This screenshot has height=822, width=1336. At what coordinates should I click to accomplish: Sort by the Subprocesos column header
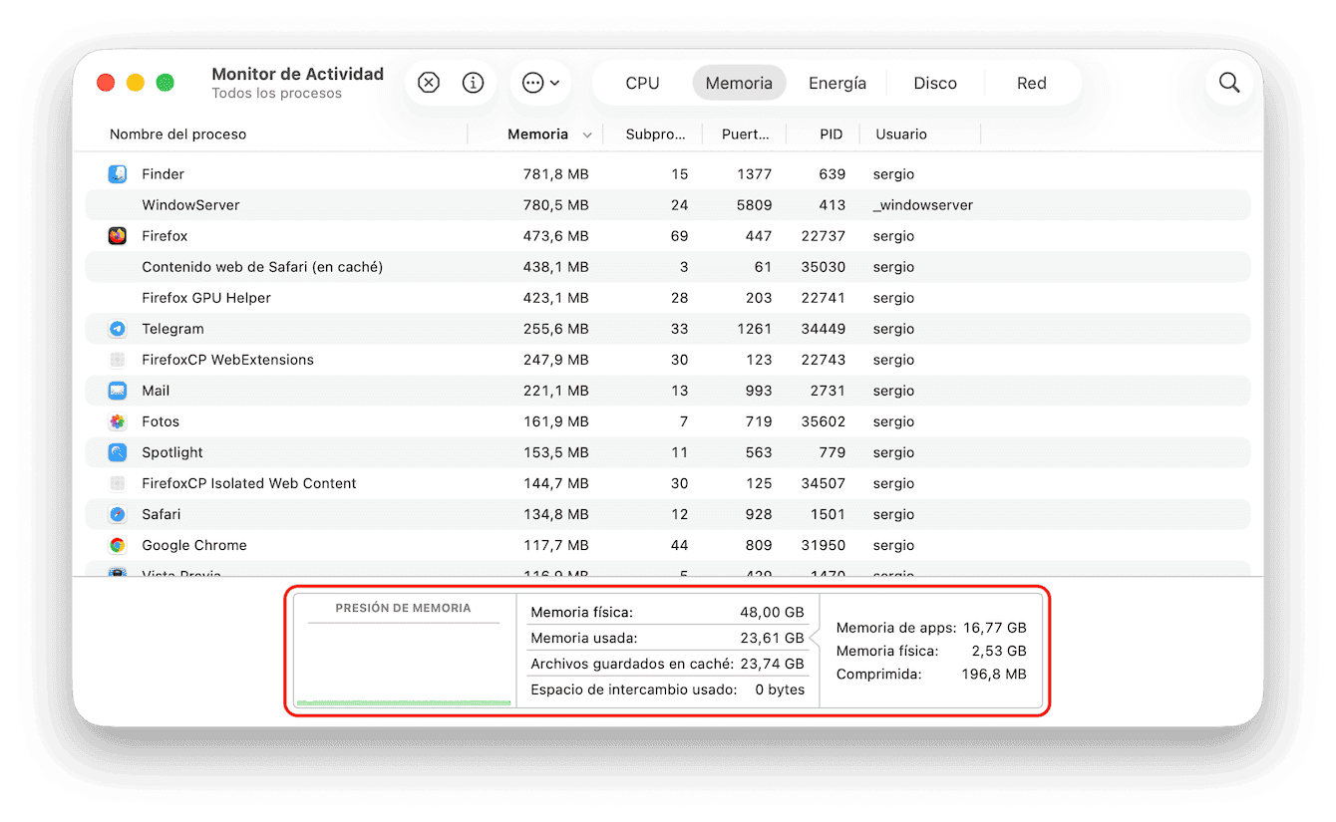[x=655, y=135]
